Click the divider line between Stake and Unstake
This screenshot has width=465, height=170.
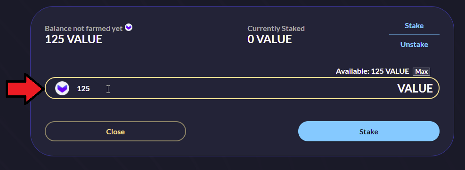(x=414, y=35)
